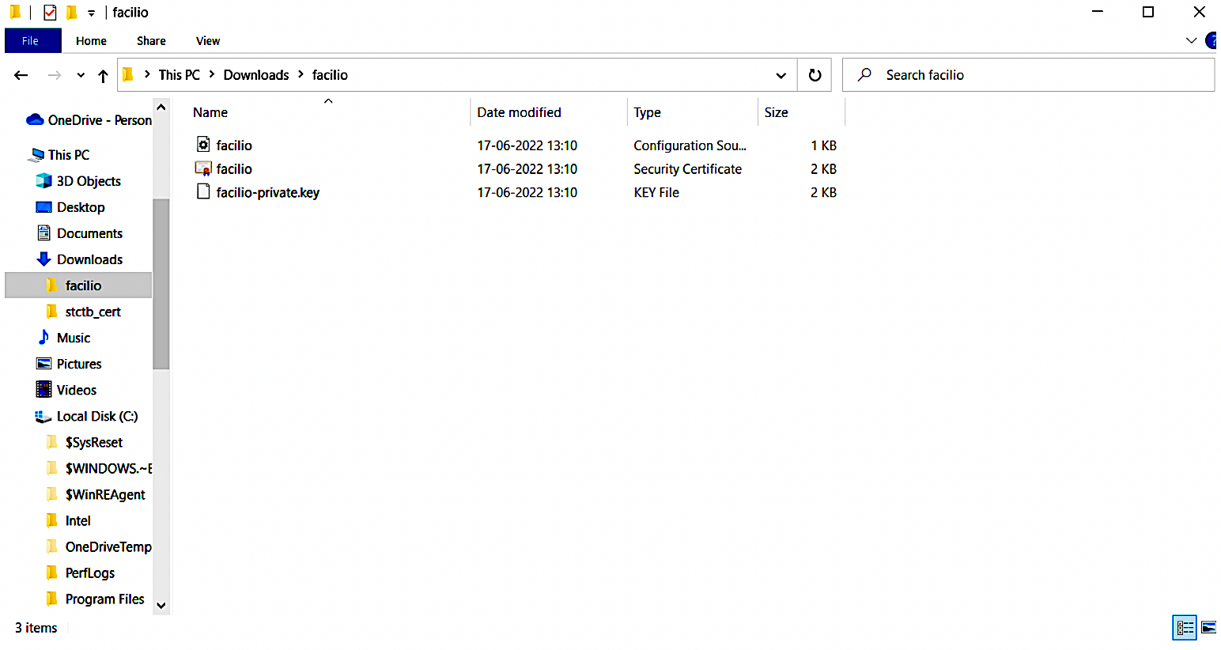Open the facilio Security Certificate file

[x=234, y=168]
